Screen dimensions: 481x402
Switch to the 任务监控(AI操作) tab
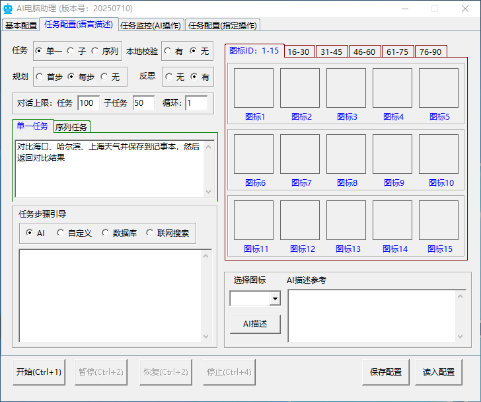pos(151,25)
